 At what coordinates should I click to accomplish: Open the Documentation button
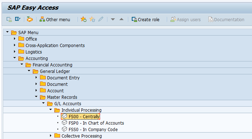tap(226, 19)
